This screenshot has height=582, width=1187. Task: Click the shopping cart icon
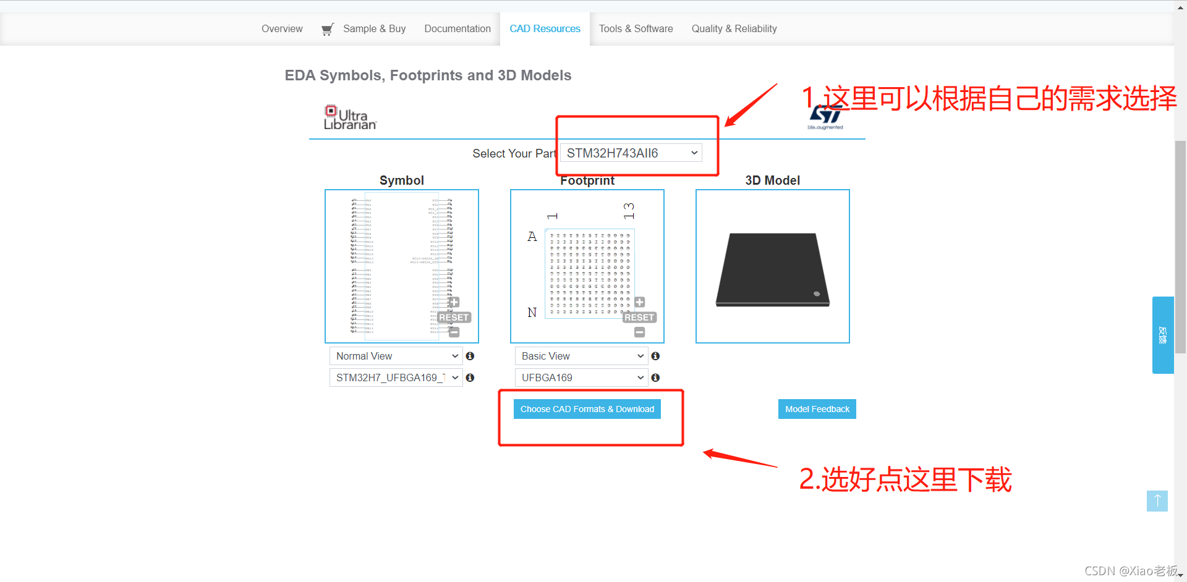[x=328, y=29]
